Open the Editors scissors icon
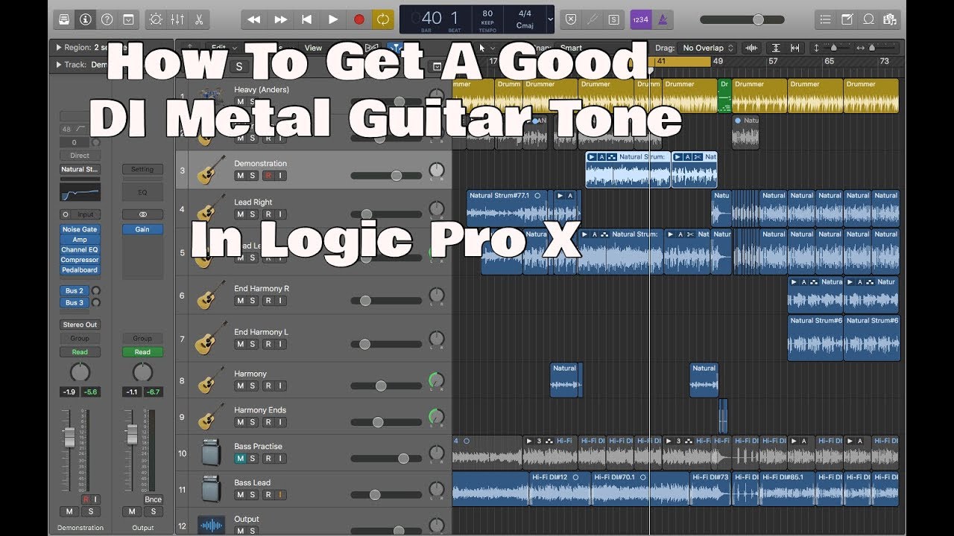Viewport: 954px width, 536px height. coord(198,19)
